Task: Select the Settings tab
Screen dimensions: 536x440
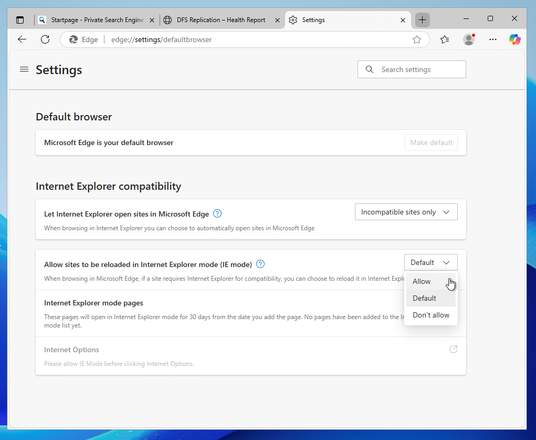Action: [x=348, y=20]
